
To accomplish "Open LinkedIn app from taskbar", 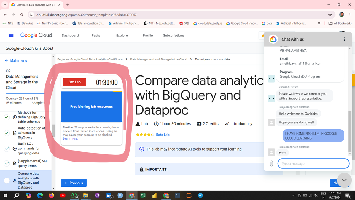I will tap(109, 195).
